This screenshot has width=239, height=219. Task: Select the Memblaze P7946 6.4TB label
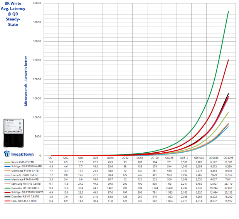coord(25,171)
